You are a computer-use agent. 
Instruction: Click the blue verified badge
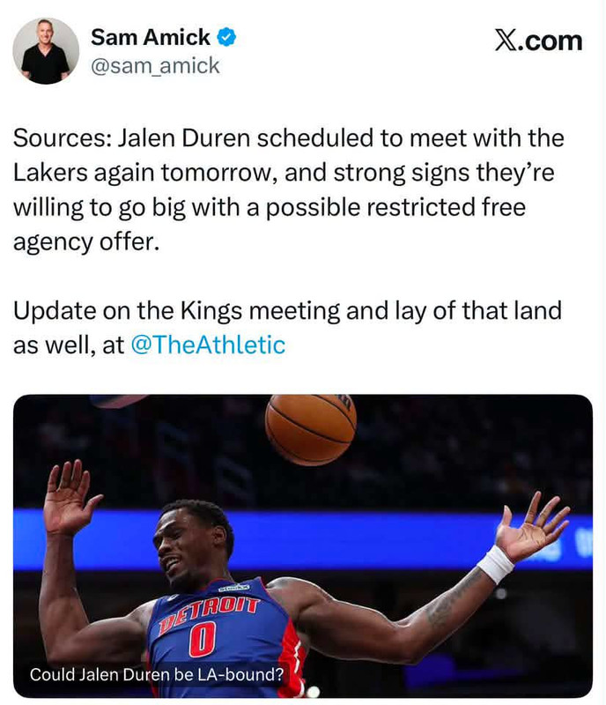point(227,37)
